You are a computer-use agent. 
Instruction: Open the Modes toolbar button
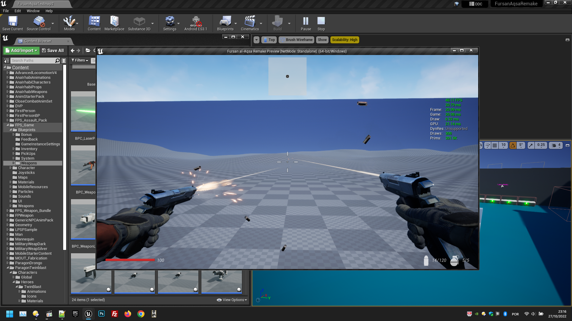[x=69, y=23]
